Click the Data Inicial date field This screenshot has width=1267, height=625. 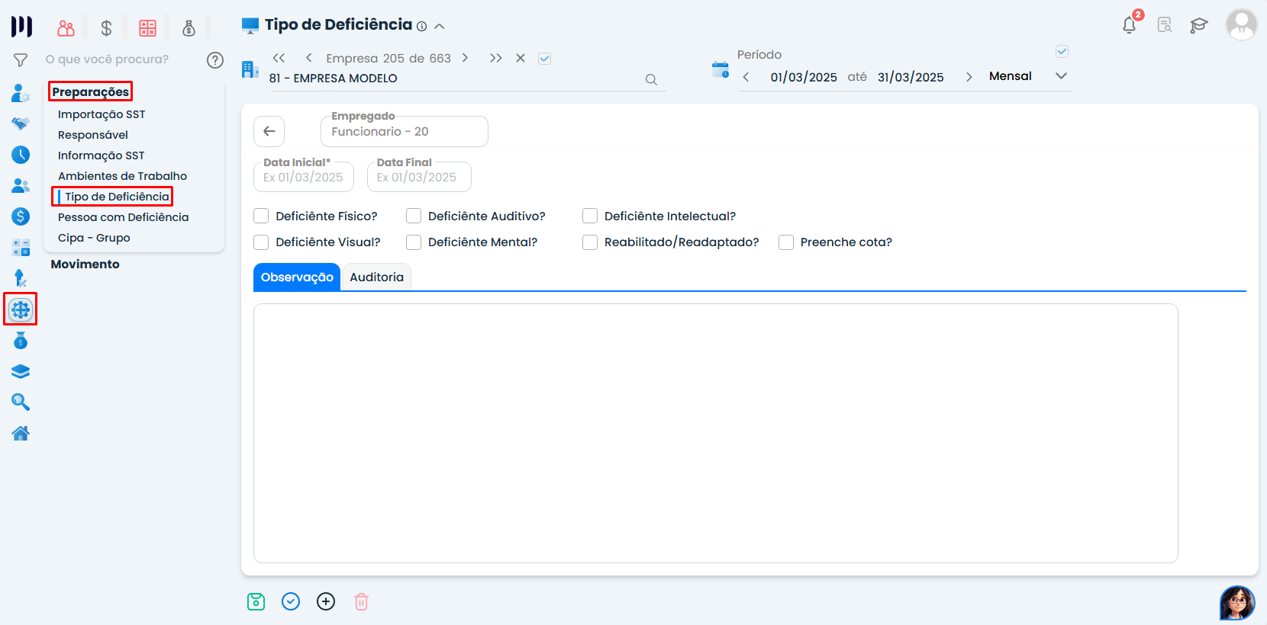pos(304,178)
